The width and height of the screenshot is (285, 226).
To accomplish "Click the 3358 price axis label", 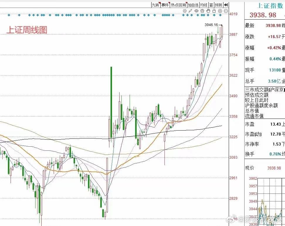I will click(x=233, y=117).
